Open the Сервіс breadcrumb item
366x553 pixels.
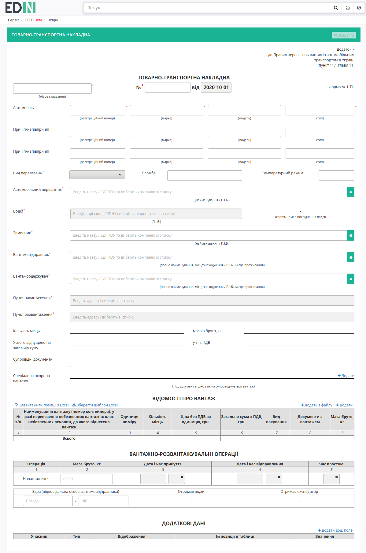(13, 20)
